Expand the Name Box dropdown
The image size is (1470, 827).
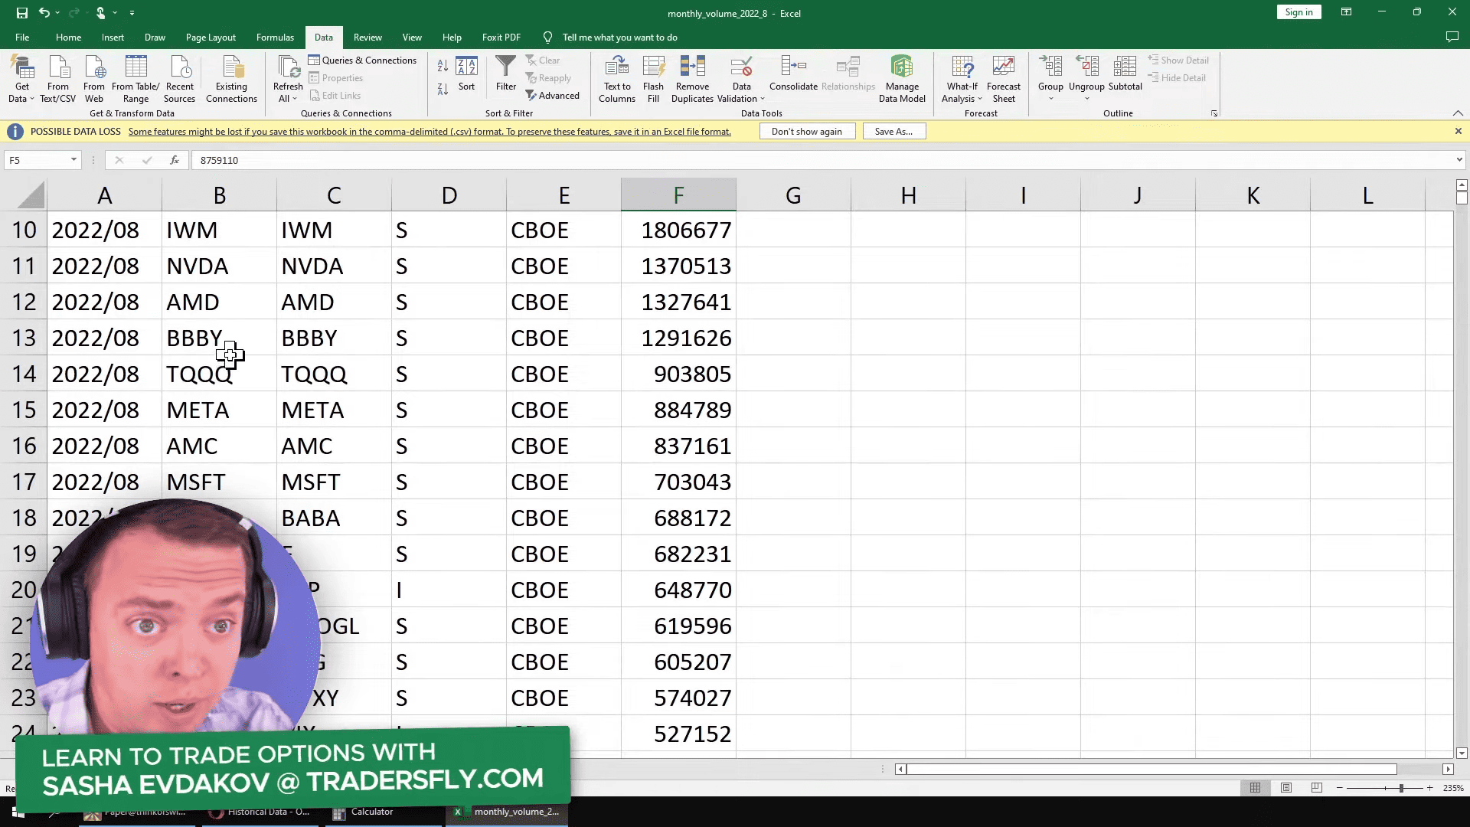click(x=73, y=160)
